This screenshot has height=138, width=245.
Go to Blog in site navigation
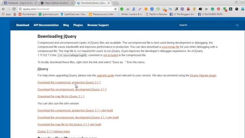[x=66, y=25]
